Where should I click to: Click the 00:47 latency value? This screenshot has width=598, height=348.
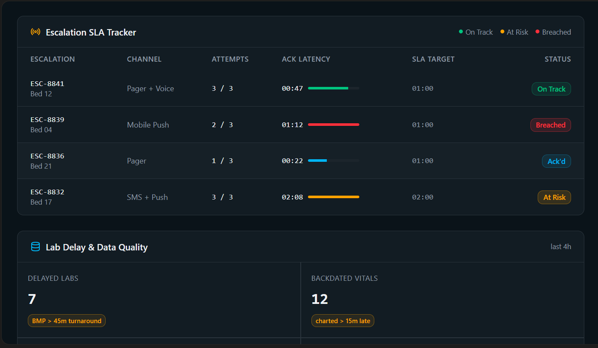[x=292, y=89]
